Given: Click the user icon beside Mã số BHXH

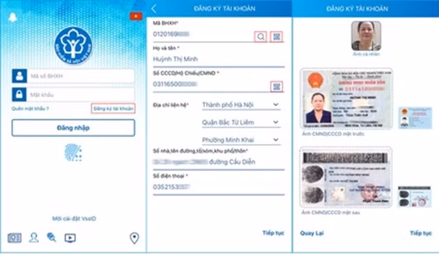Looking at the screenshot, I should [20, 75].
